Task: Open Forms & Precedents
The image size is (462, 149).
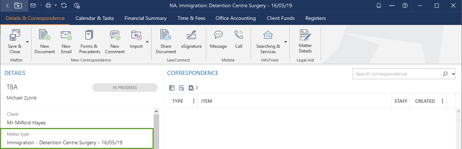Action: (x=89, y=35)
